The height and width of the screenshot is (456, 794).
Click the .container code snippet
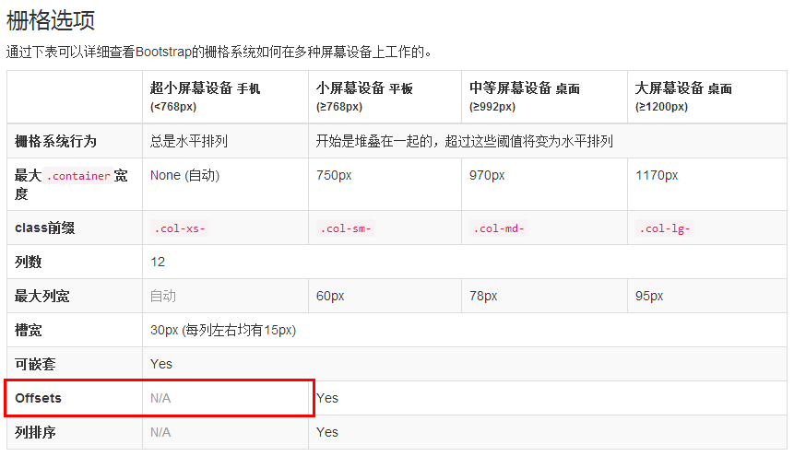click(x=78, y=176)
